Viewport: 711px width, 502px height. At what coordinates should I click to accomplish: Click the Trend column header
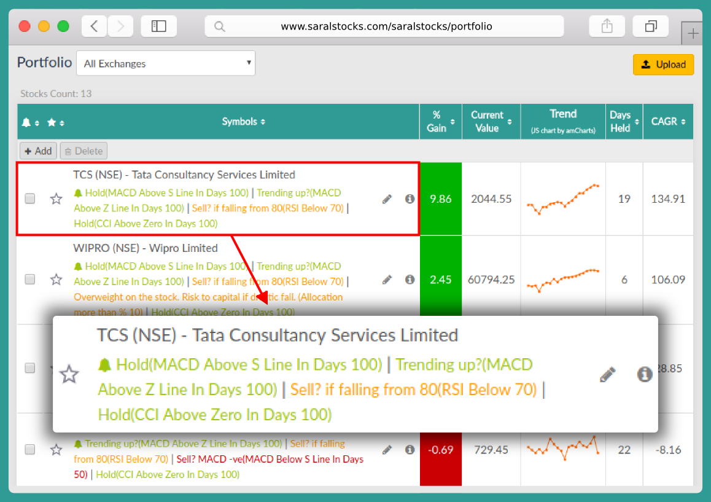[x=563, y=122]
